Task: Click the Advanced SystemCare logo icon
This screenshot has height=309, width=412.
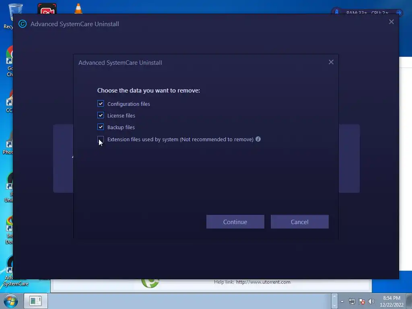Action: point(23,24)
